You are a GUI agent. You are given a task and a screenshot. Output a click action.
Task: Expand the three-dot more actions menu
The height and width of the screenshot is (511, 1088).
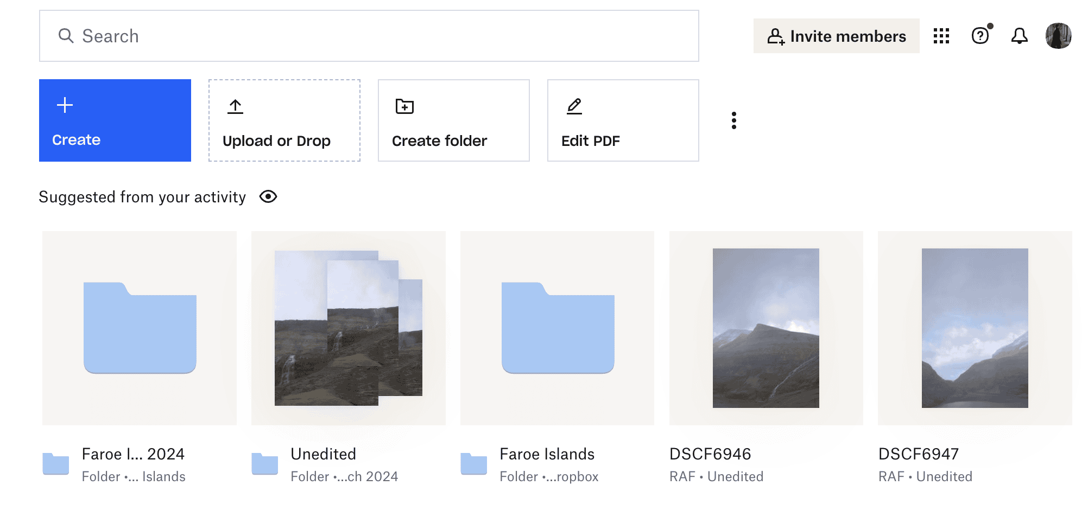[x=733, y=120]
